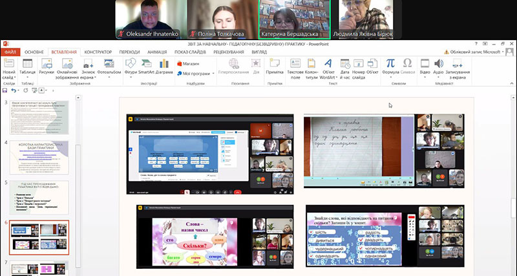Expand the Мої програми dropdown
Viewport: 517px width, 276px height.
(x=213, y=74)
